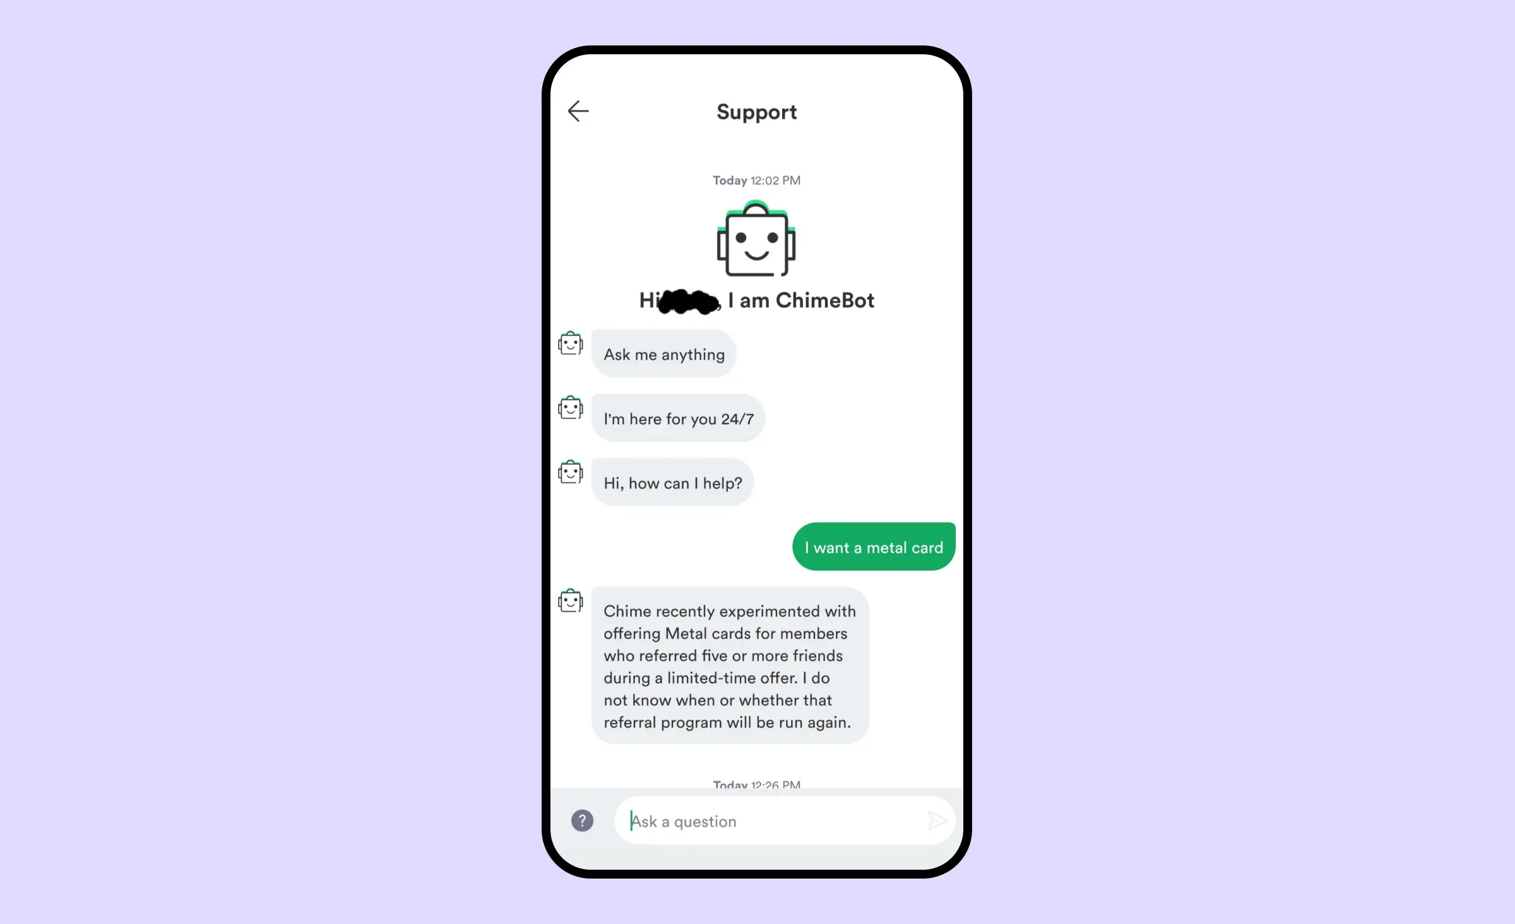This screenshot has height=924, width=1515.
Task: Click the back arrow navigation icon
Action: coord(580,112)
